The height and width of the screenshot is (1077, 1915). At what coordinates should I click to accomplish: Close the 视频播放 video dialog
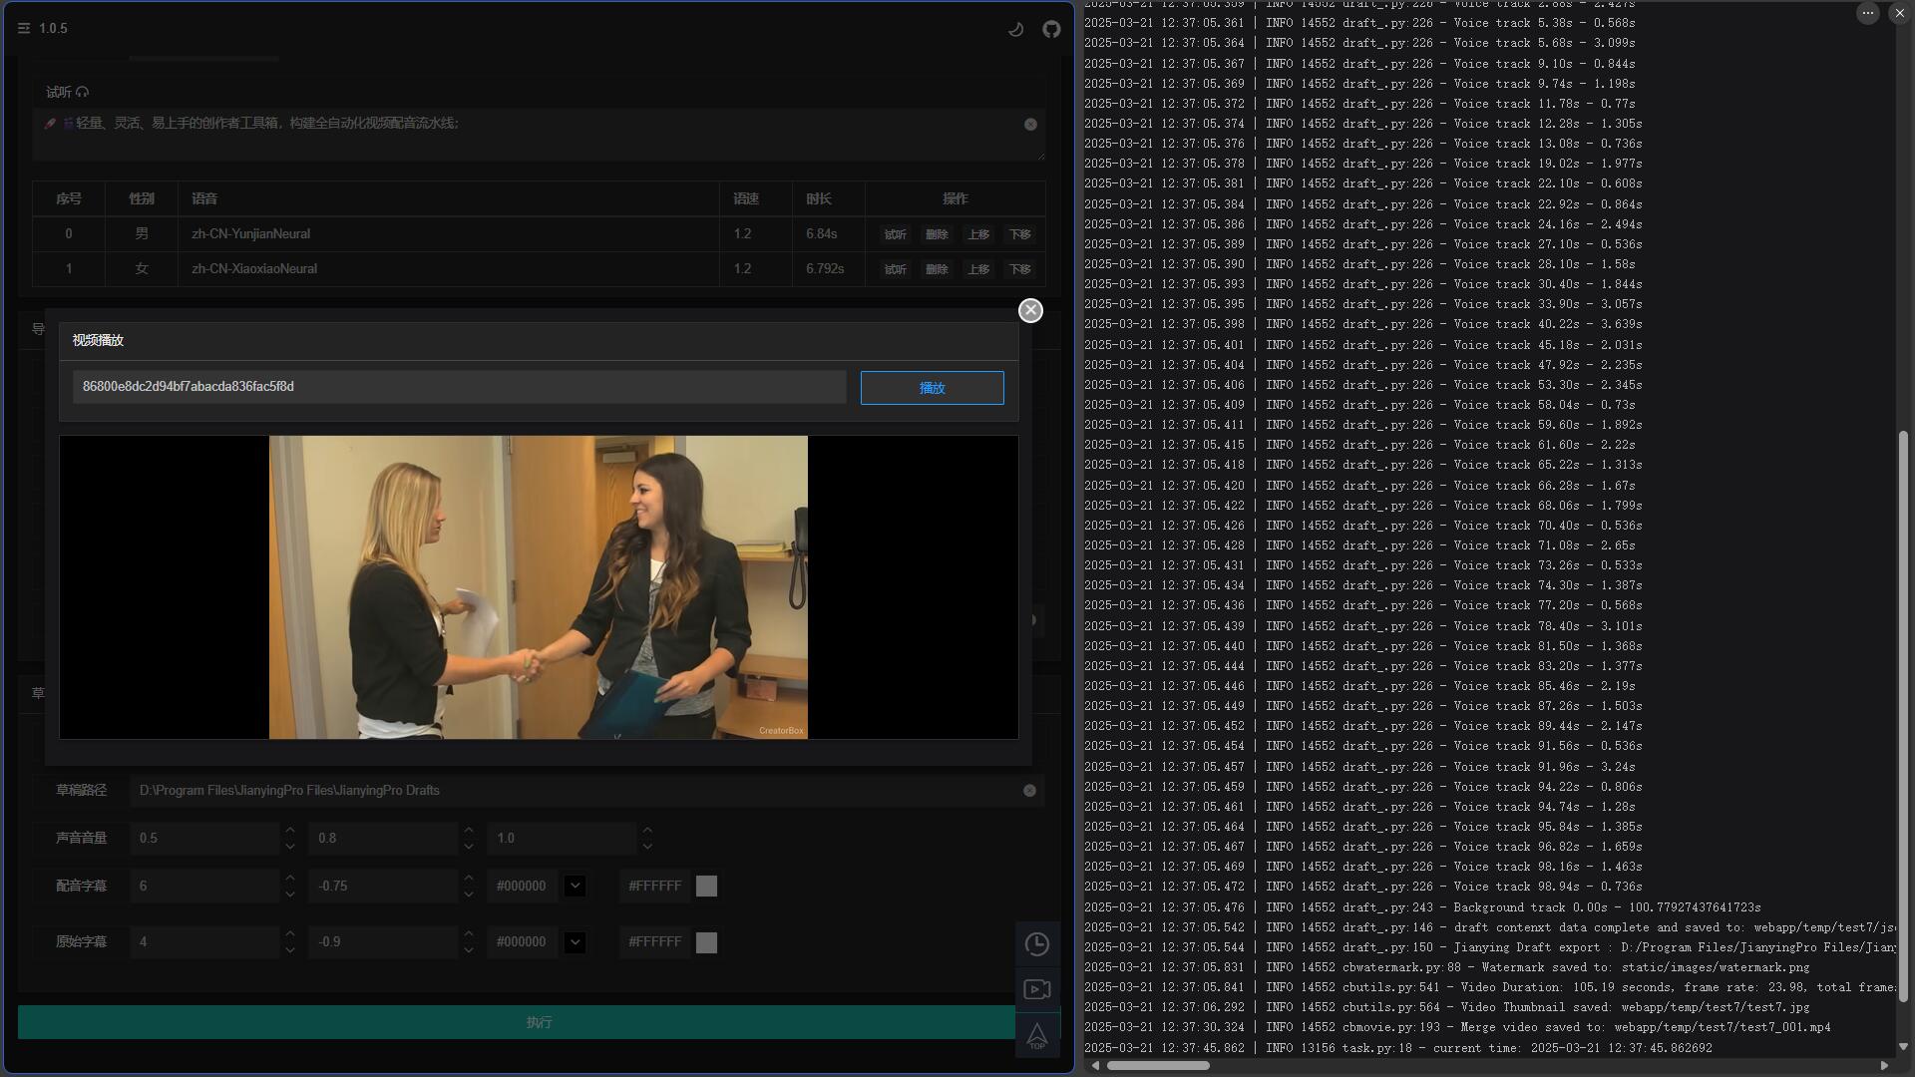coord(1030,310)
